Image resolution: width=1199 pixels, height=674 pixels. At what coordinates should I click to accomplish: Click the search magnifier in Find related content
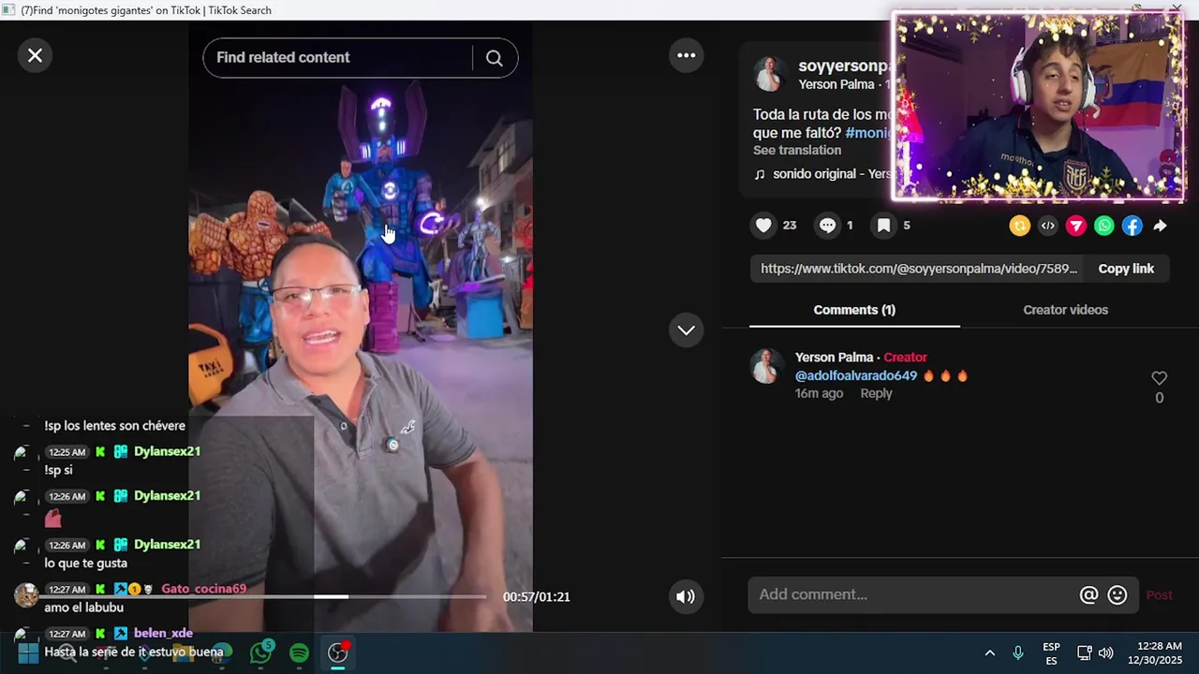pos(495,58)
